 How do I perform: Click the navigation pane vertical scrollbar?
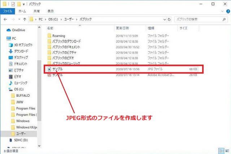point(39,72)
